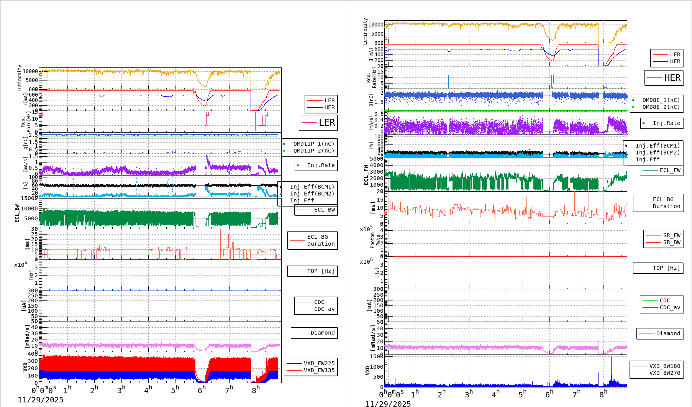Select the blue QMD8E_1(nC) legend marker

pos(633,100)
